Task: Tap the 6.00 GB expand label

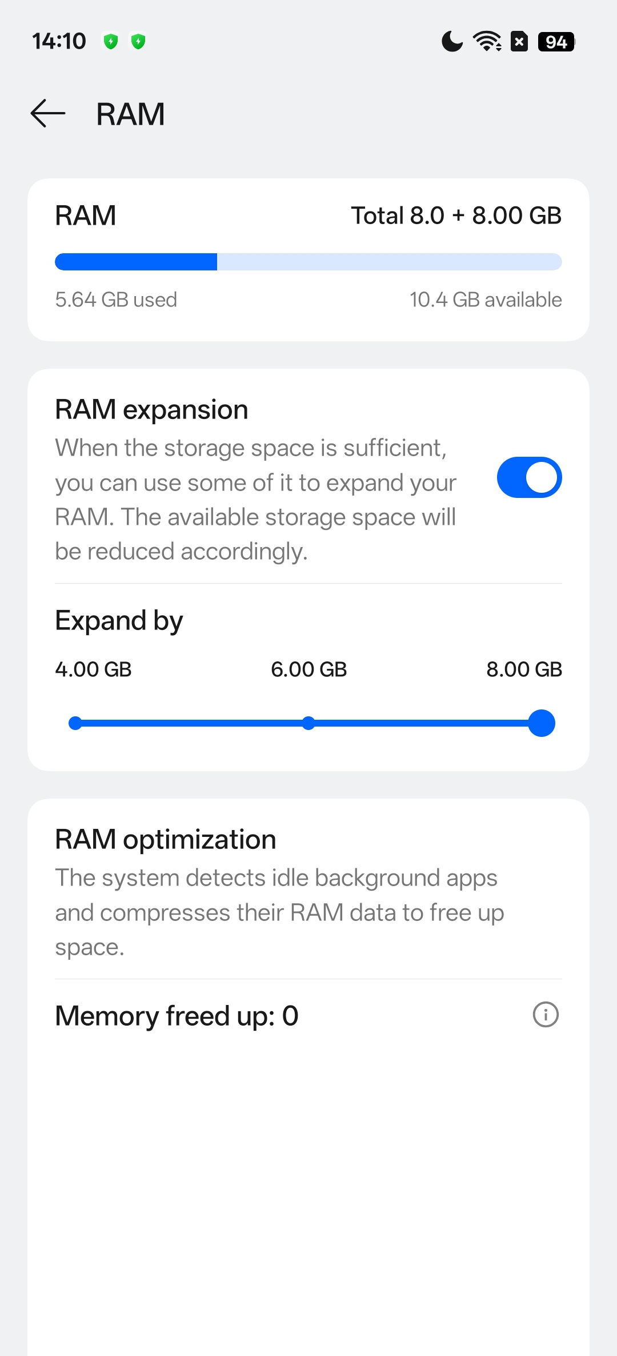Action: click(x=308, y=669)
